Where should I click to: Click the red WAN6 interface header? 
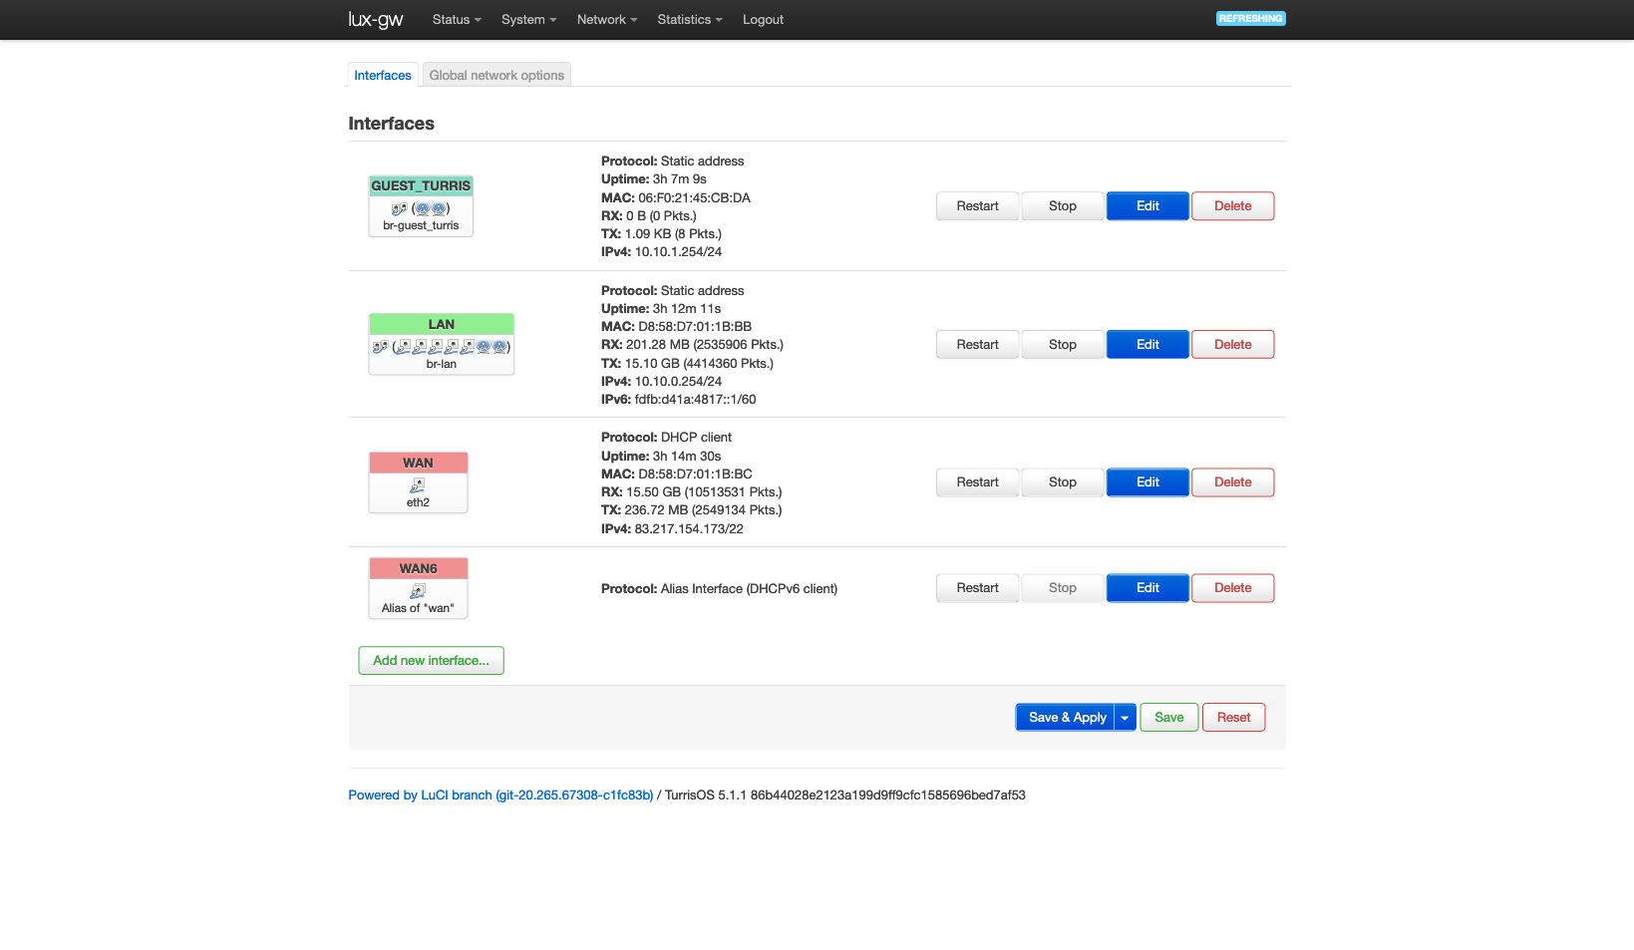(x=418, y=569)
